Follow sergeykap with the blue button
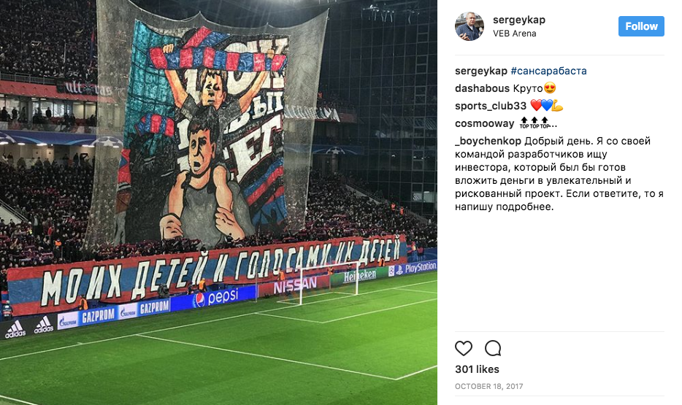Screen dimensions: 682x405 pyautogui.click(x=641, y=26)
